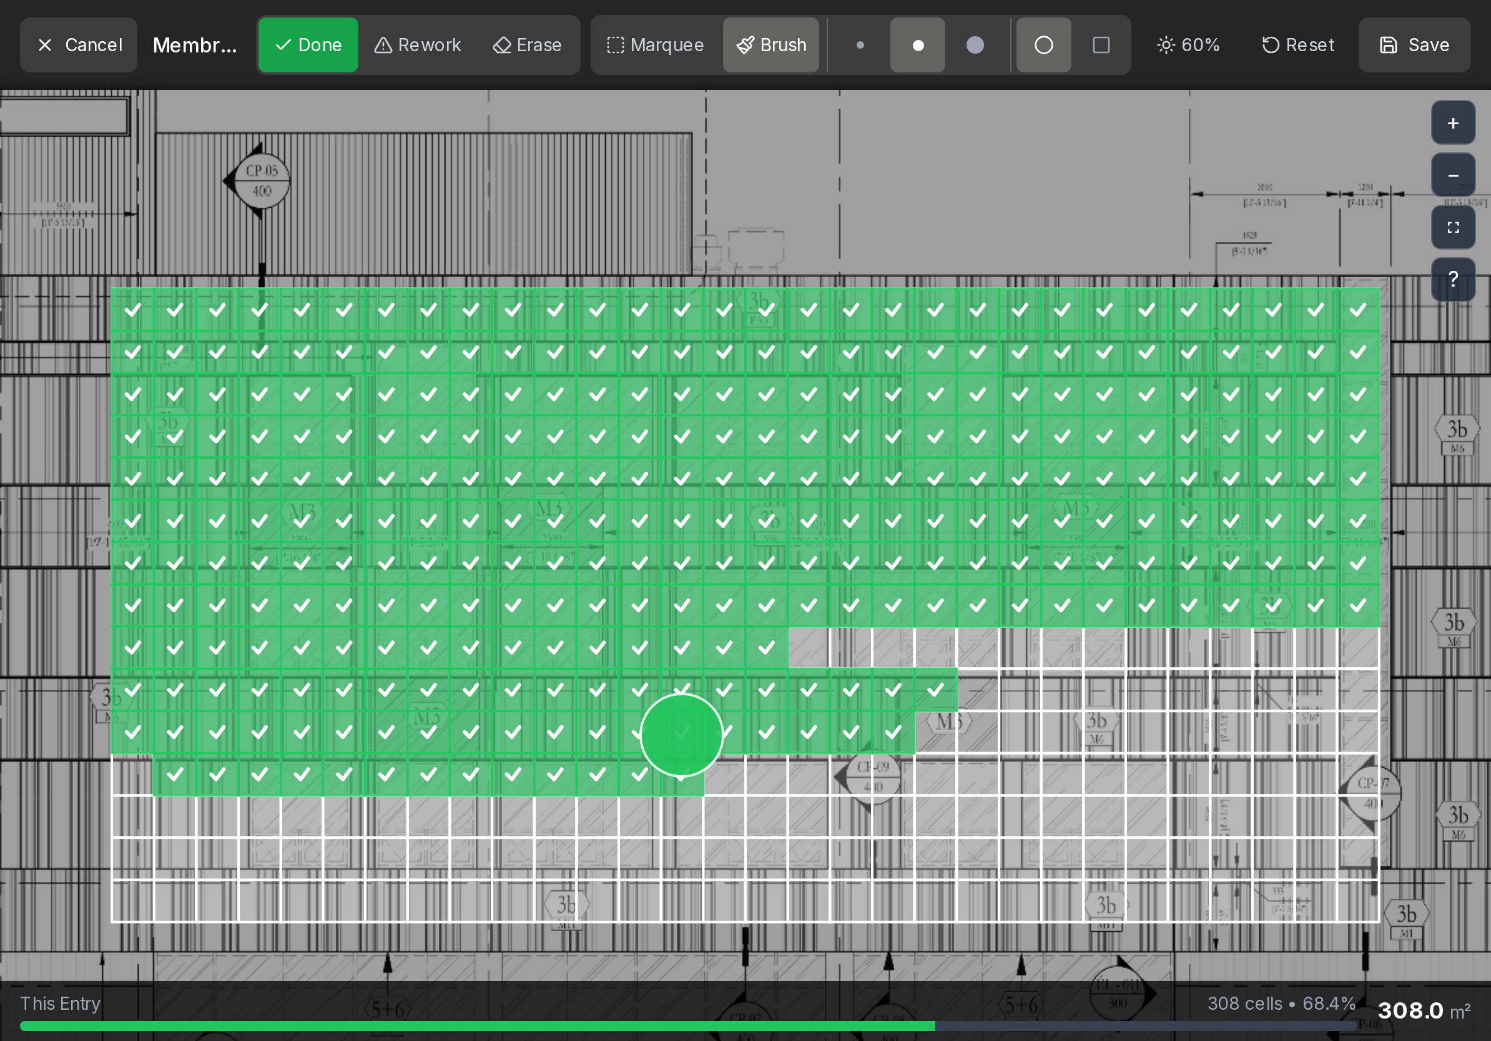Adjust the 60% brightness control
The image size is (1491, 1041).
(1188, 45)
